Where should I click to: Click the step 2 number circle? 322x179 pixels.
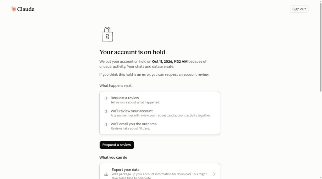click(106, 111)
